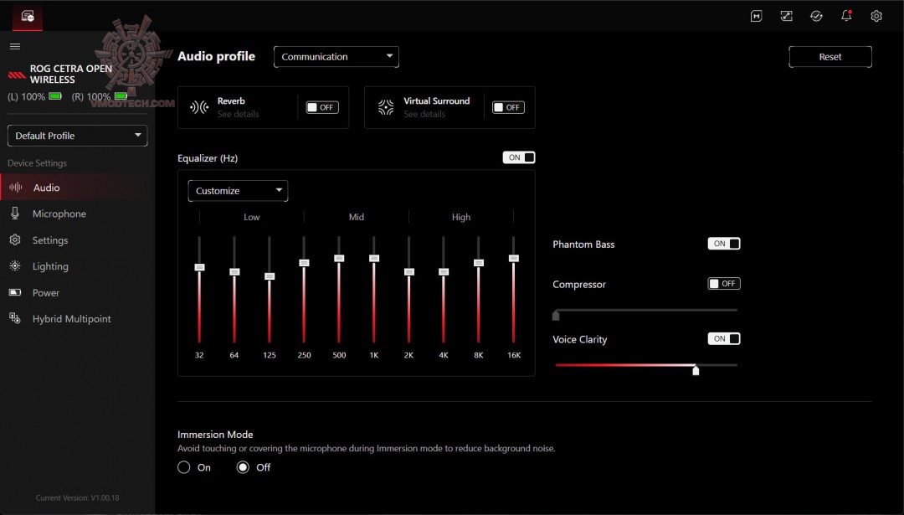Click the Settings gear sidebar icon
This screenshot has height=515, width=904.
pos(15,239)
